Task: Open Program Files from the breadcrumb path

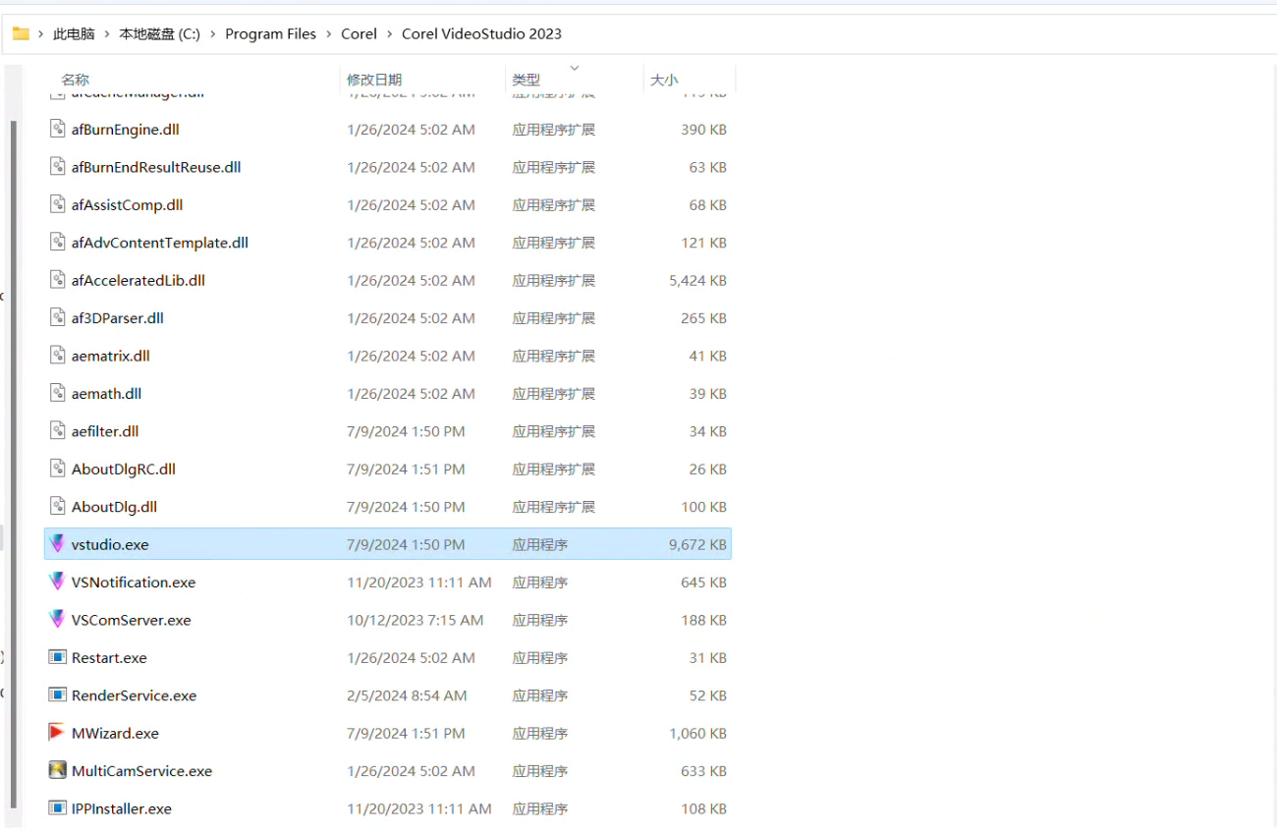Action: 271,33
